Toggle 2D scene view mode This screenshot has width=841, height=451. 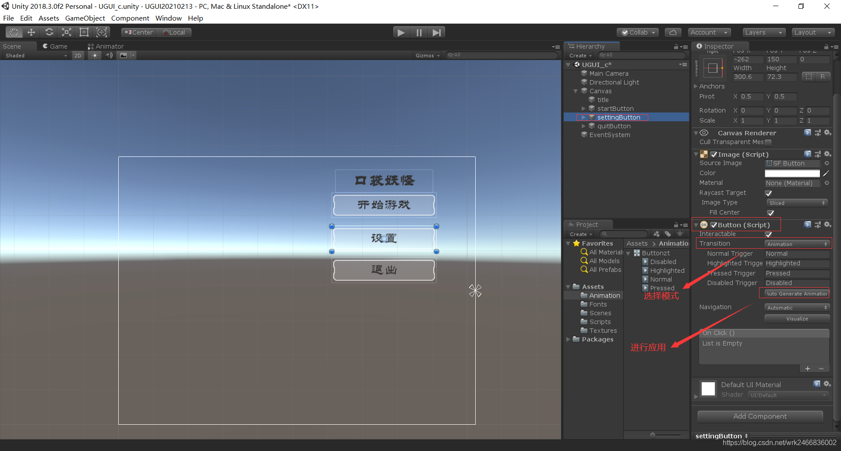coord(78,56)
